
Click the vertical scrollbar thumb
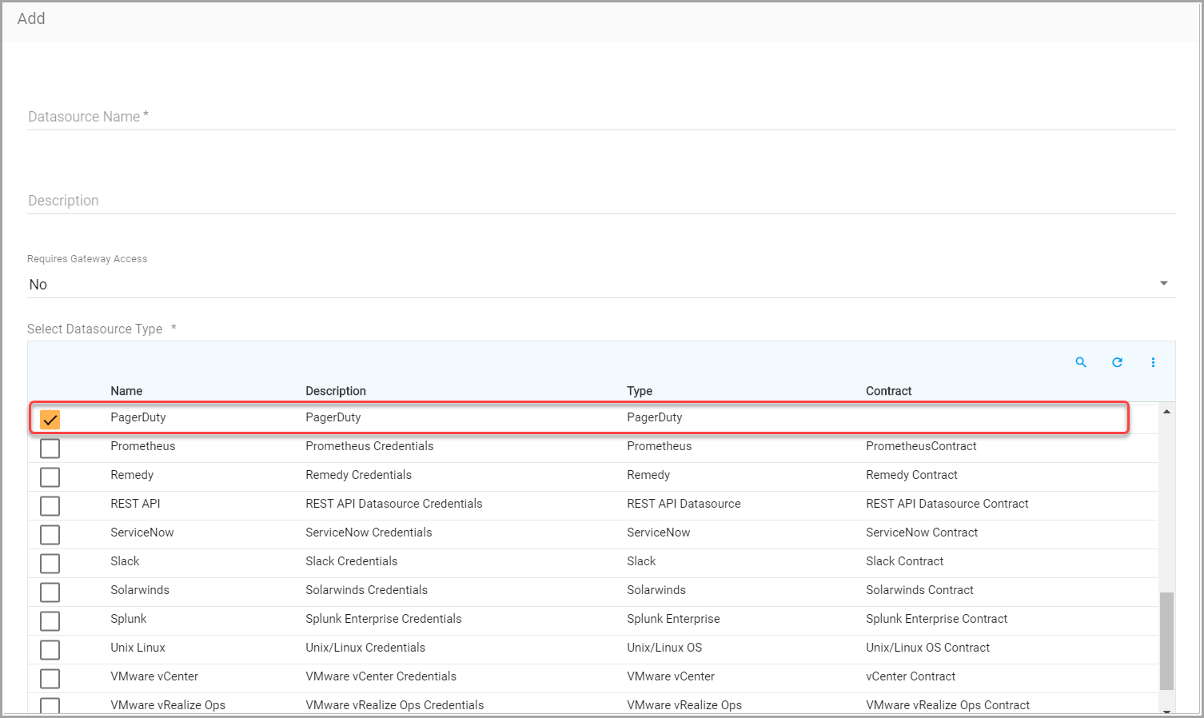point(1166,640)
